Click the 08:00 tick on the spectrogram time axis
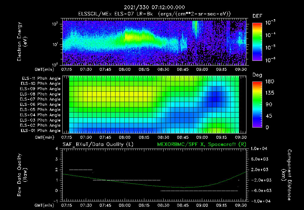This screenshot has width=304, height=210. (x=125, y=69)
